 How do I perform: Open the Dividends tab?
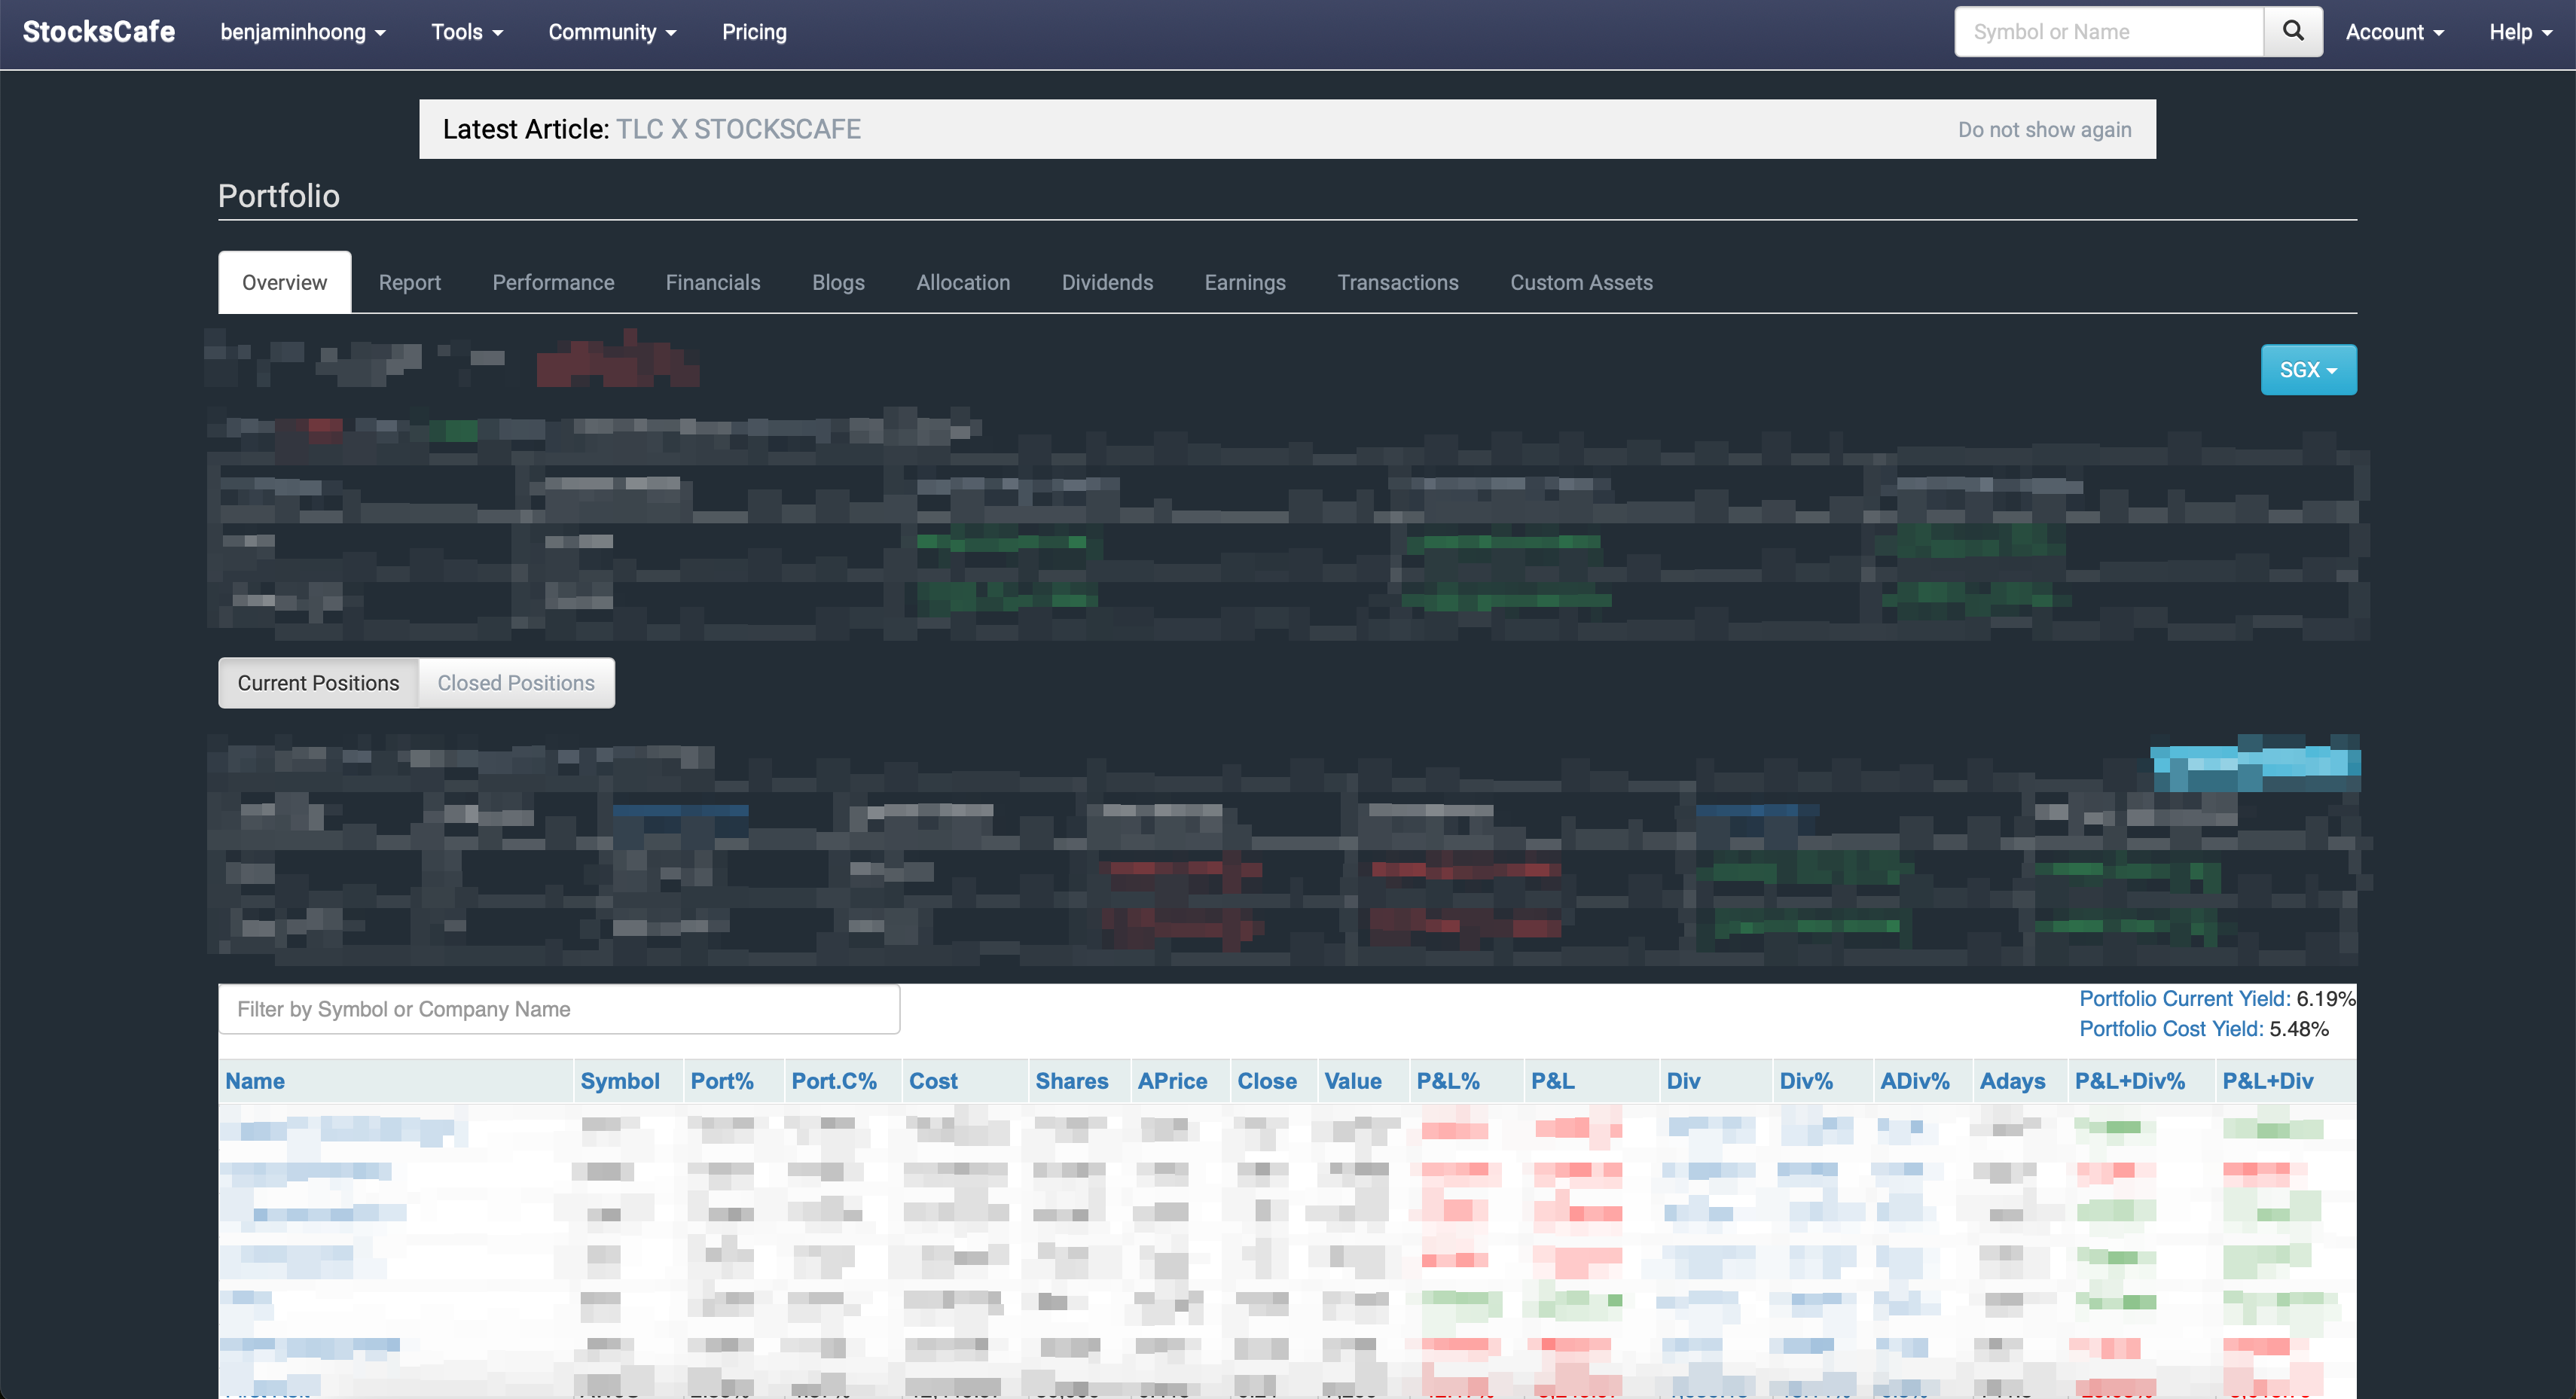click(1107, 283)
